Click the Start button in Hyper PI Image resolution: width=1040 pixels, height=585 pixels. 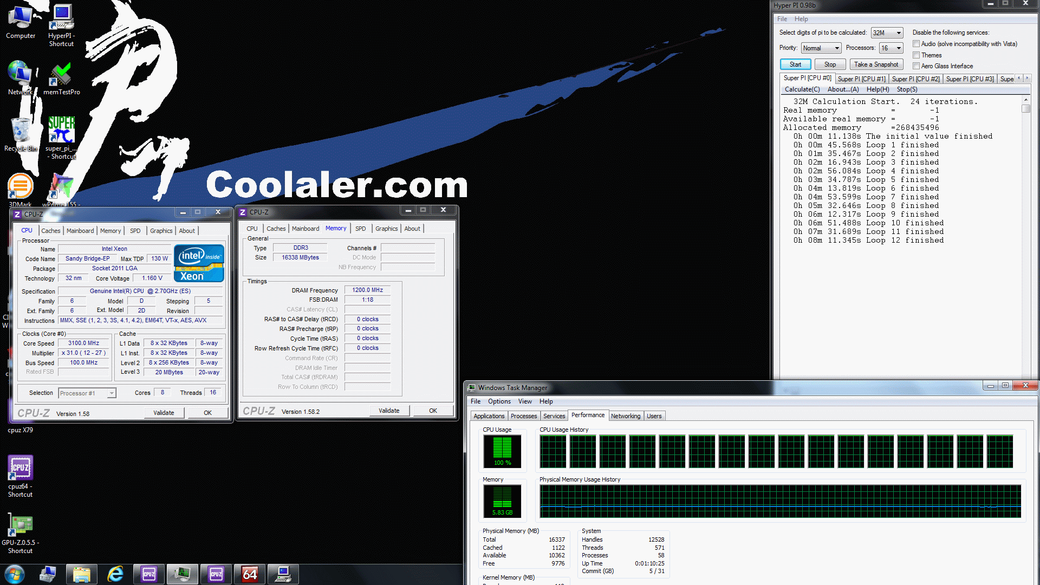click(x=795, y=65)
